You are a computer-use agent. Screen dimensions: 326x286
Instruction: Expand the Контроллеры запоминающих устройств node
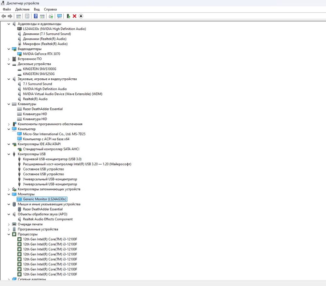(9, 189)
